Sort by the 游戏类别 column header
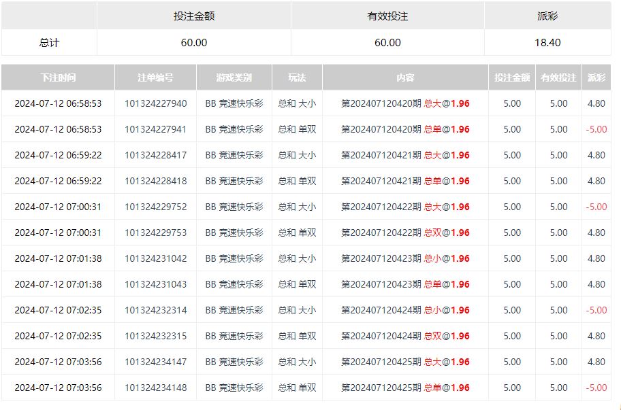This screenshot has width=621, height=410. [x=234, y=78]
